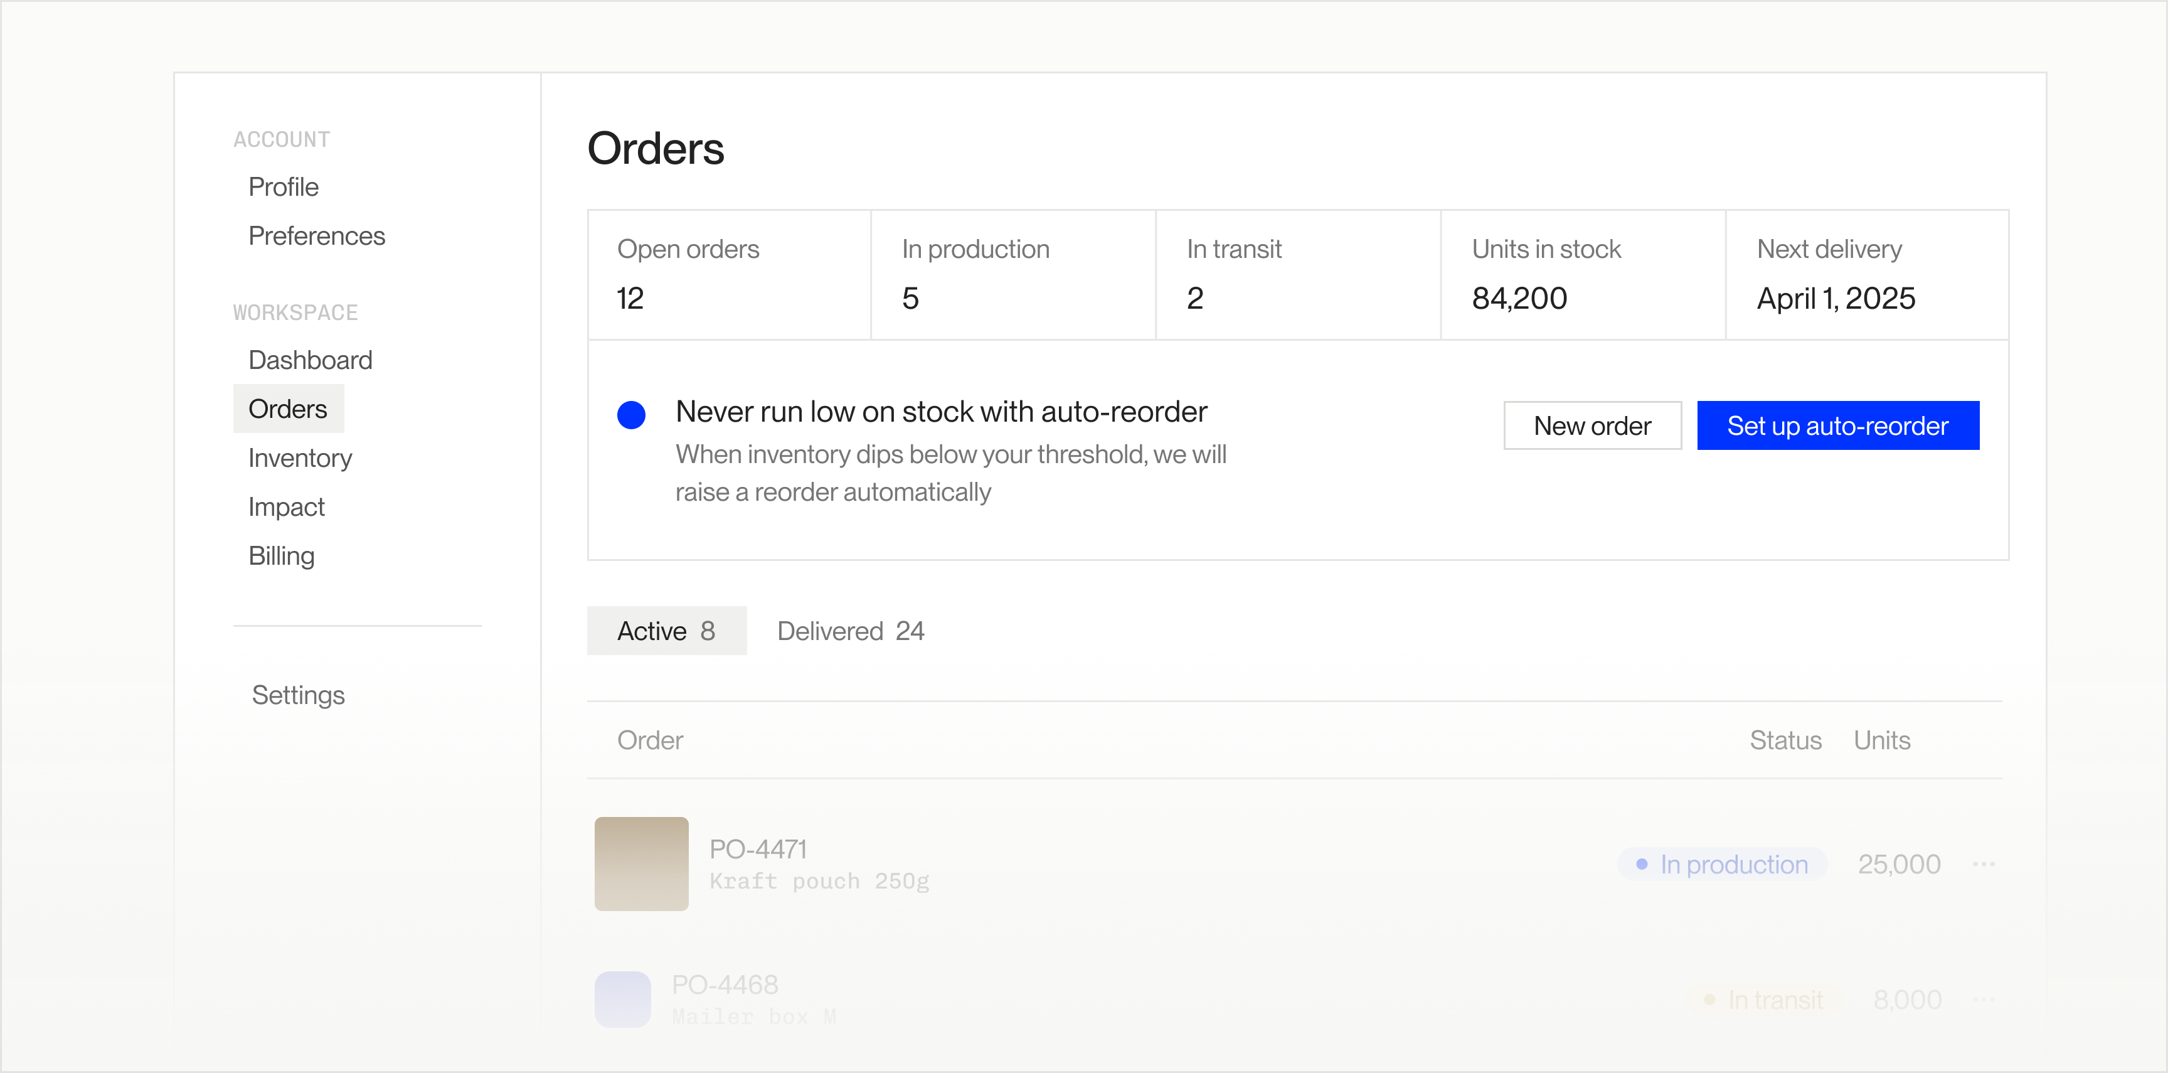Screen dimensions: 2168x1073
Task: Click the blue dot beside auto-reorder banner
Action: point(631,415)
